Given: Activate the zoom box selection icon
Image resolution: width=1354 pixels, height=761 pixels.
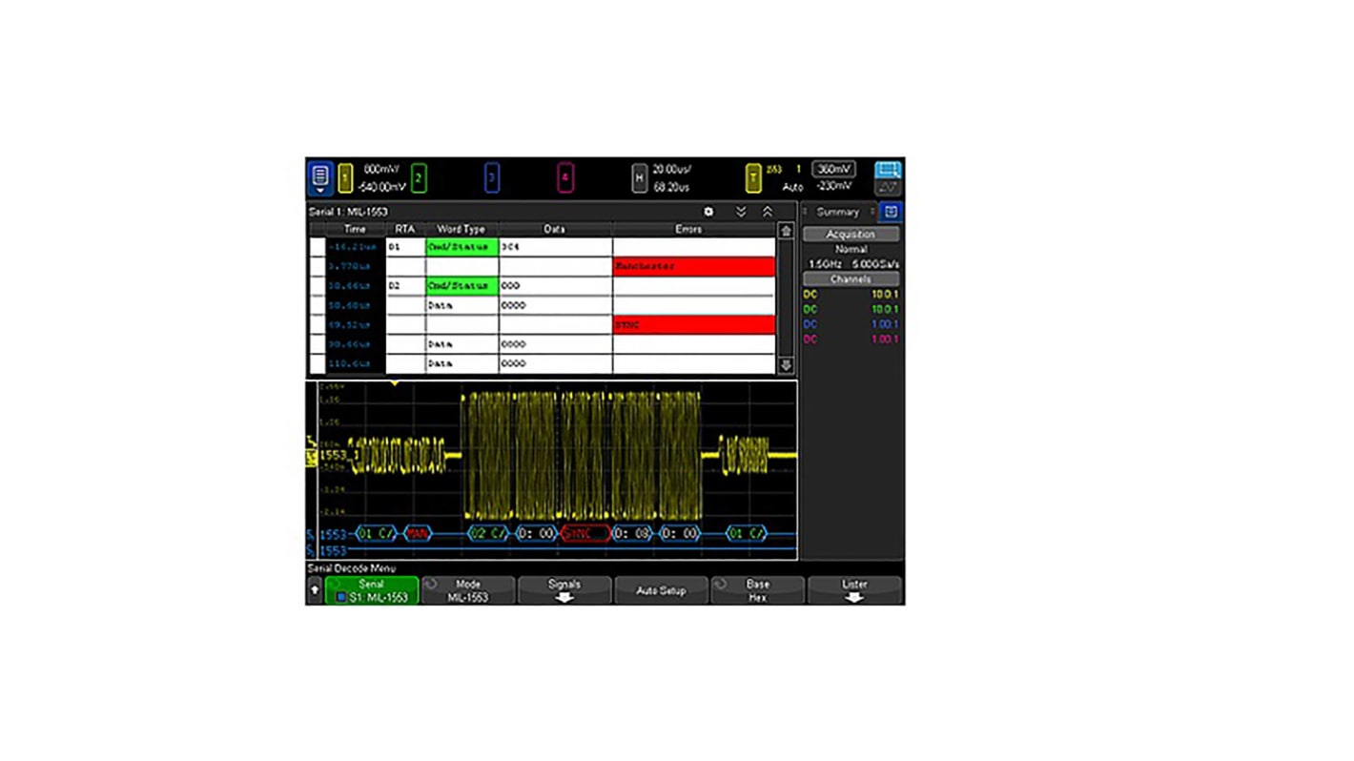Looking at the screenshot, I should click(888, 170).
